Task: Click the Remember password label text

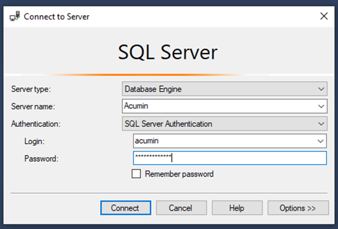Action: (x=179, y=174)
